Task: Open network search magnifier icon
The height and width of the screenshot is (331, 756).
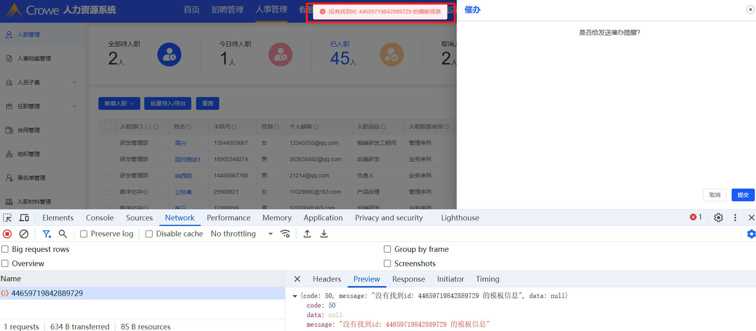Action: click(63, 234)
